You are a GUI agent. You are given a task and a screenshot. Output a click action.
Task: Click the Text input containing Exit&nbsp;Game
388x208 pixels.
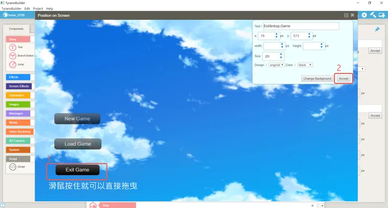[x=301, y=26]
